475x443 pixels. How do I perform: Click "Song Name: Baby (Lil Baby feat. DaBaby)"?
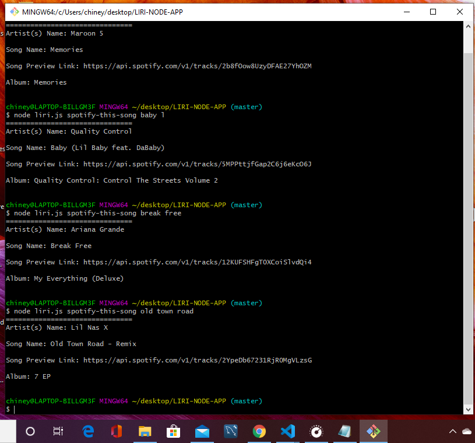[85, 148]
